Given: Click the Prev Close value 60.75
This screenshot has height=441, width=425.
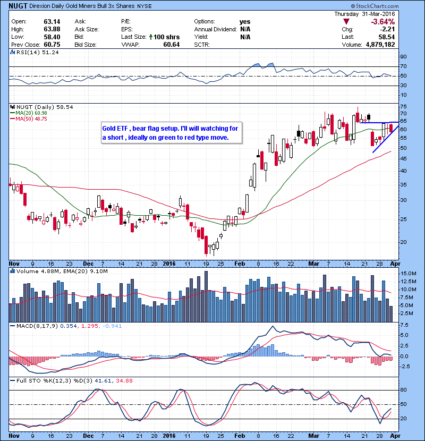Looking at the screenshot, I should coord(52,45).
